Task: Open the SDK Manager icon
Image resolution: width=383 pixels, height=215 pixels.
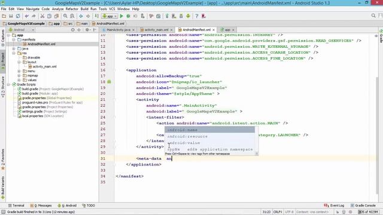Action: (181, 16)
